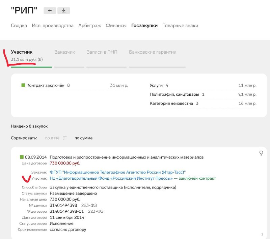Click "31,1 млн руб. (8)" total under Участник
Image resolution: width=270 pixels, height=239 pixels.
click(27, 59)
